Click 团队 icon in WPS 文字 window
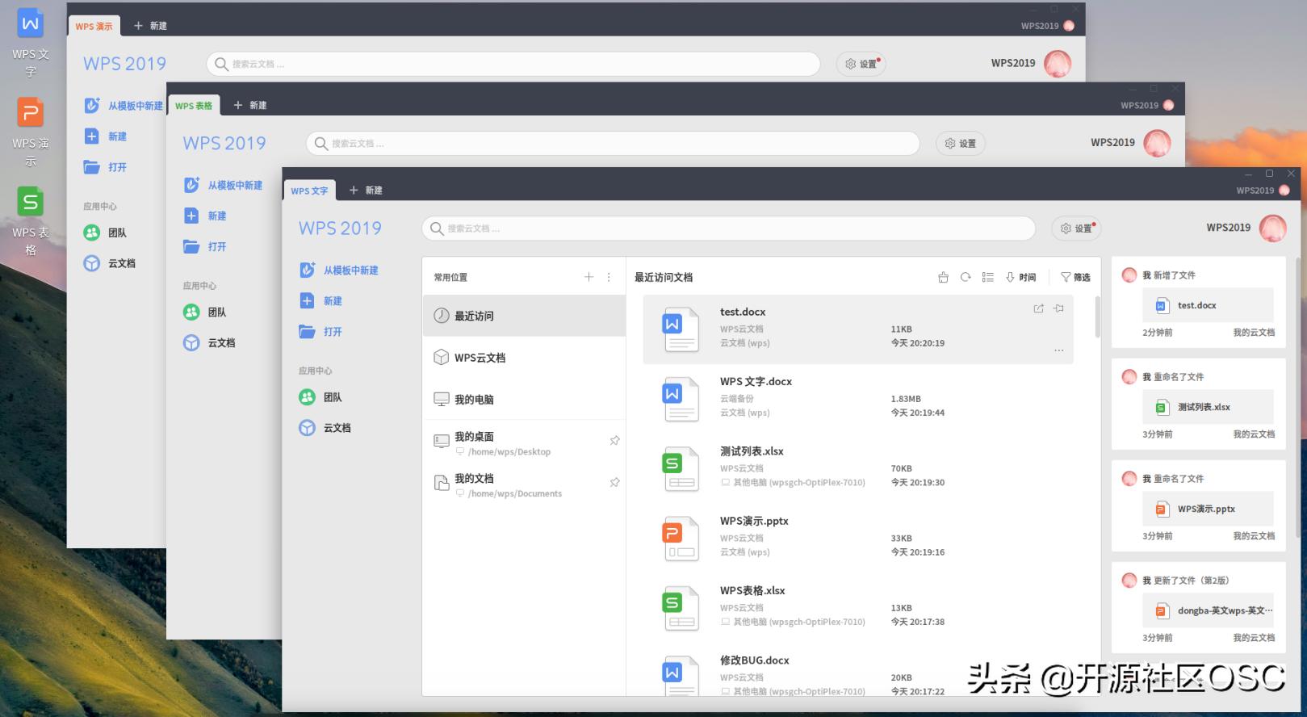 tap(307, 397)
